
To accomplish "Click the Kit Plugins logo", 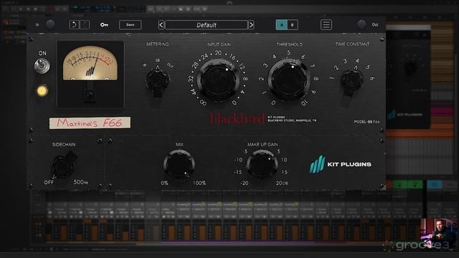I will [x=341, y=164].
